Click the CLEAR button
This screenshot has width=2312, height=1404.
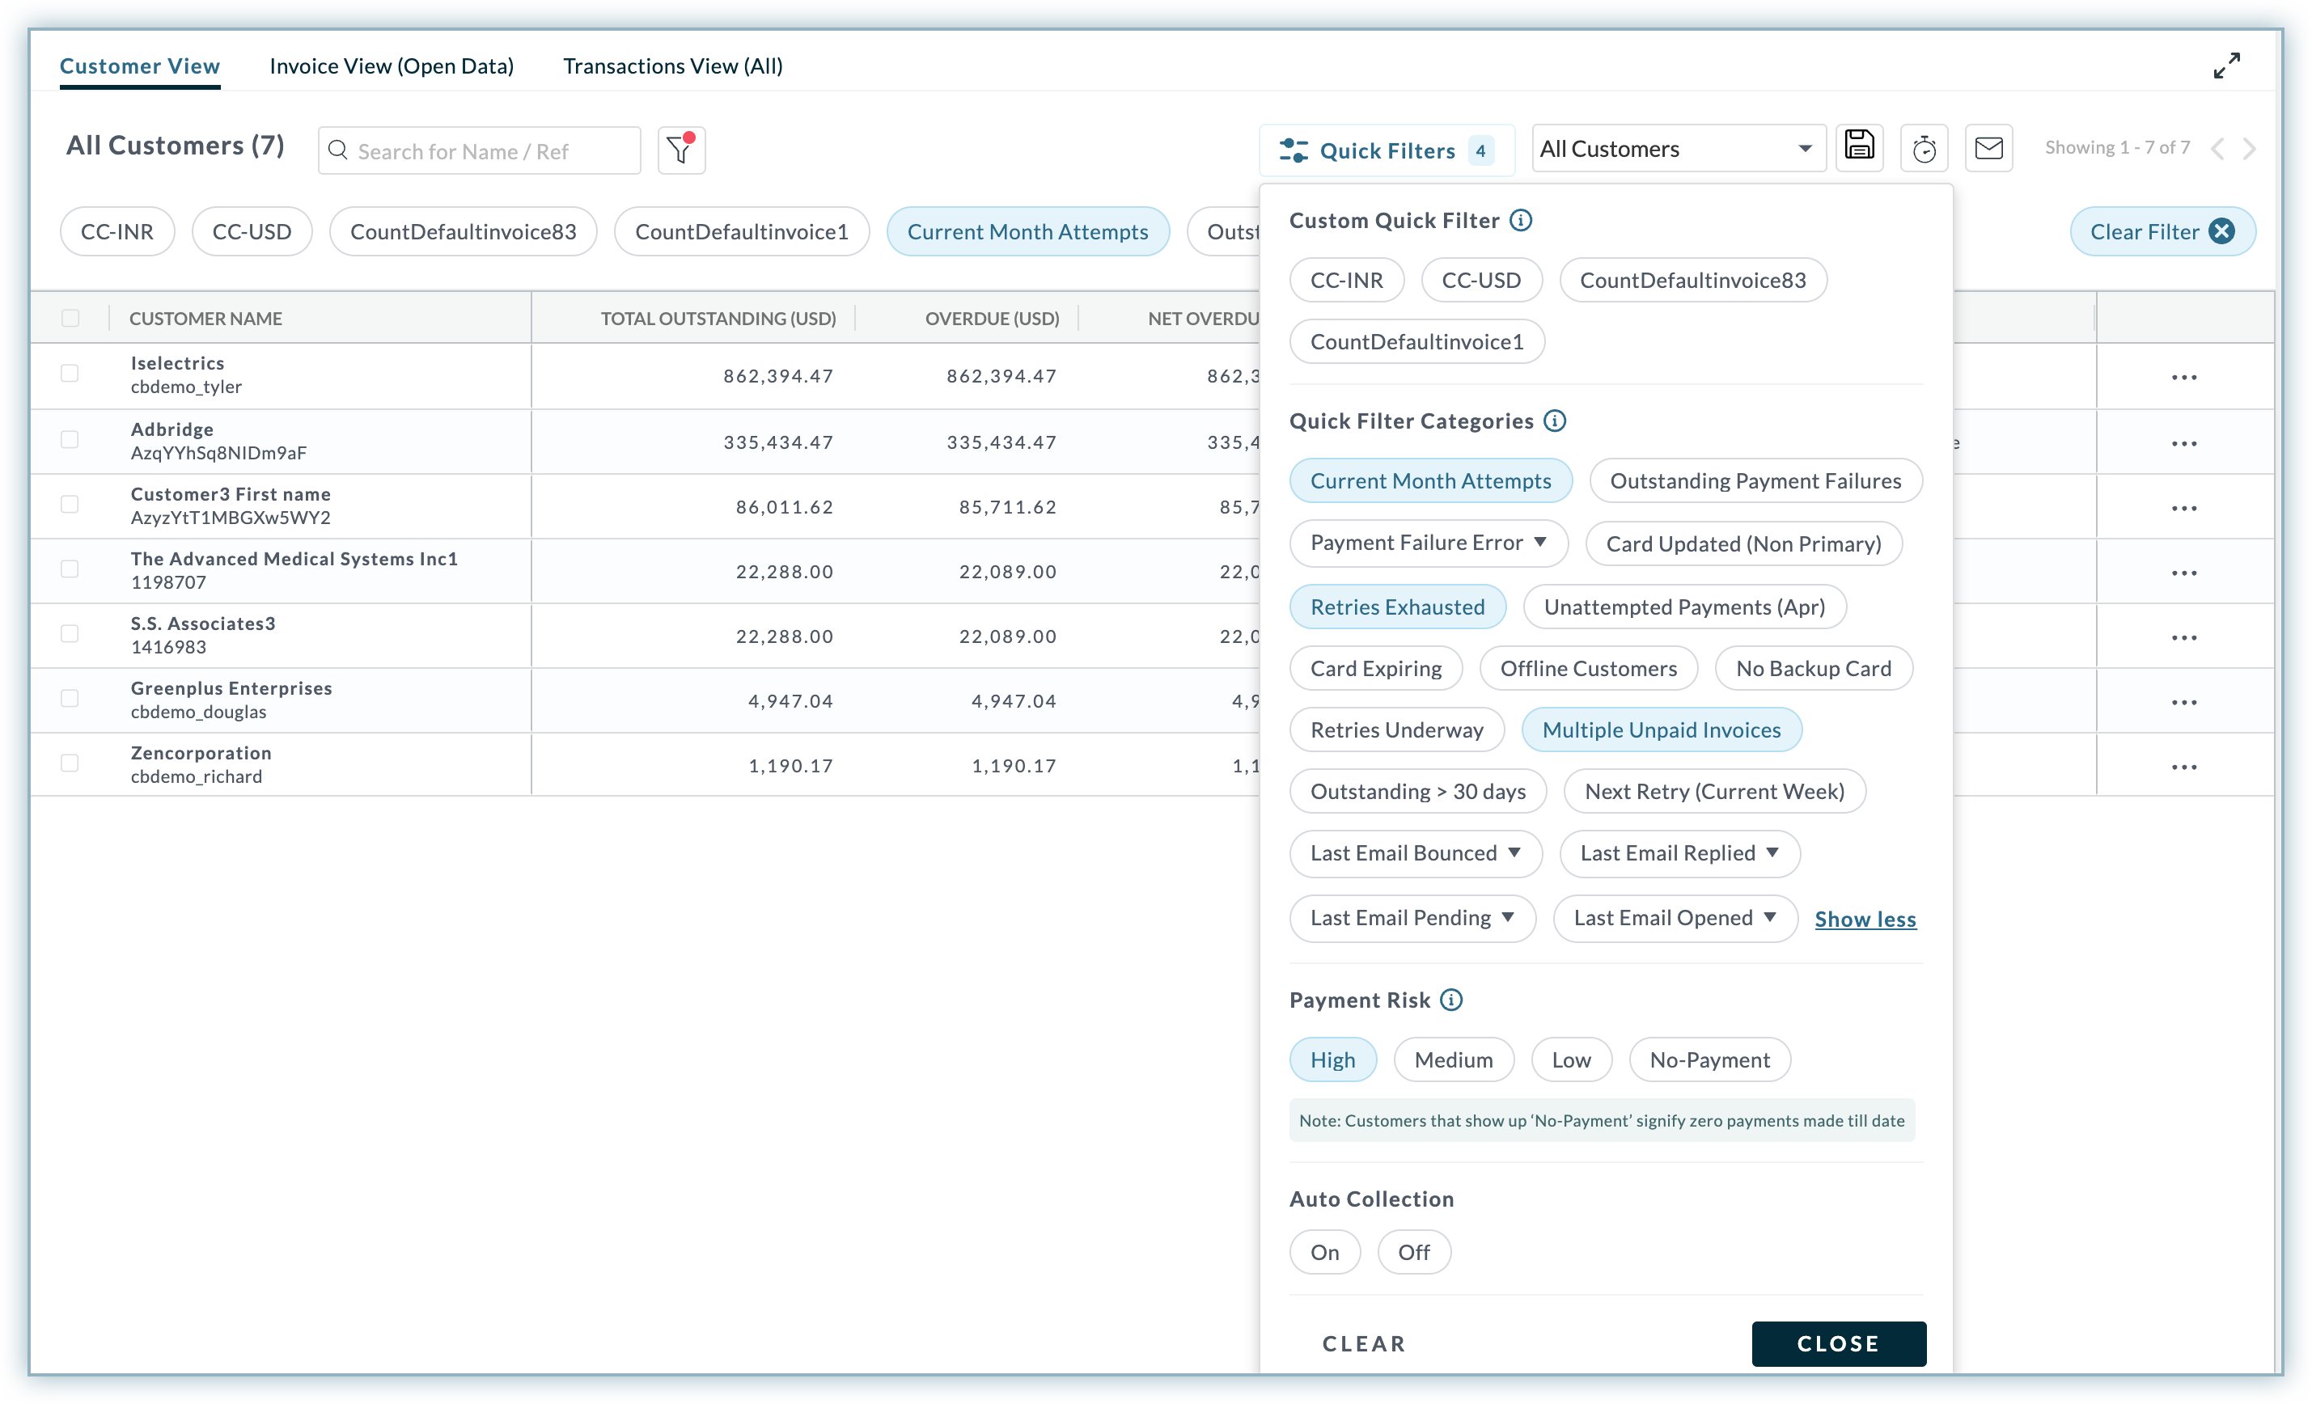1364,1344
